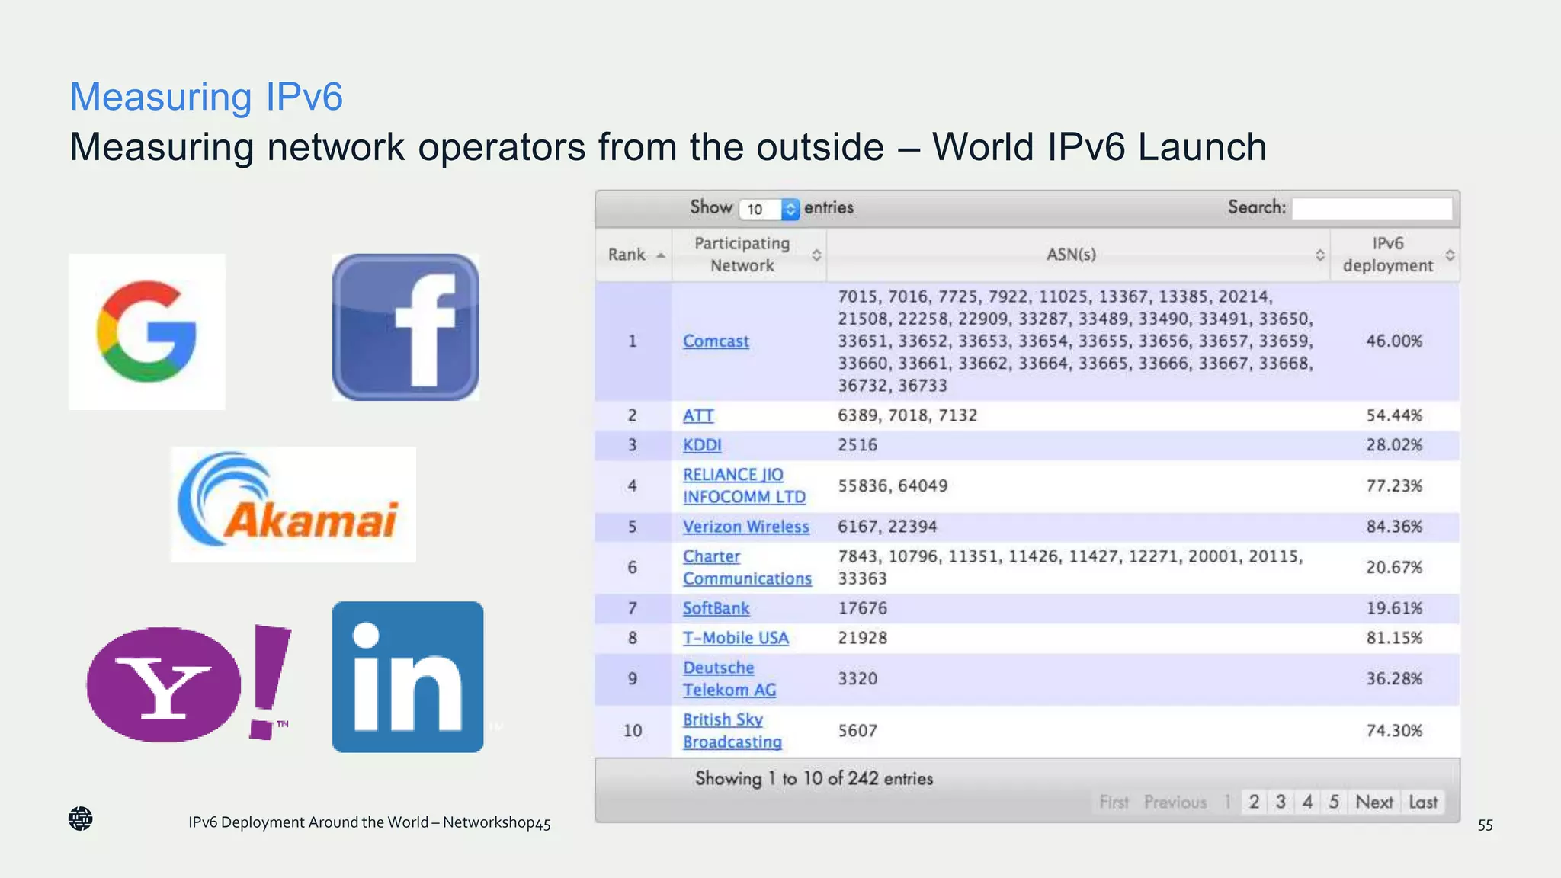Click ASN value 5607
Viewport: 1561px width, 878px height.
click(x=857, y=731)
